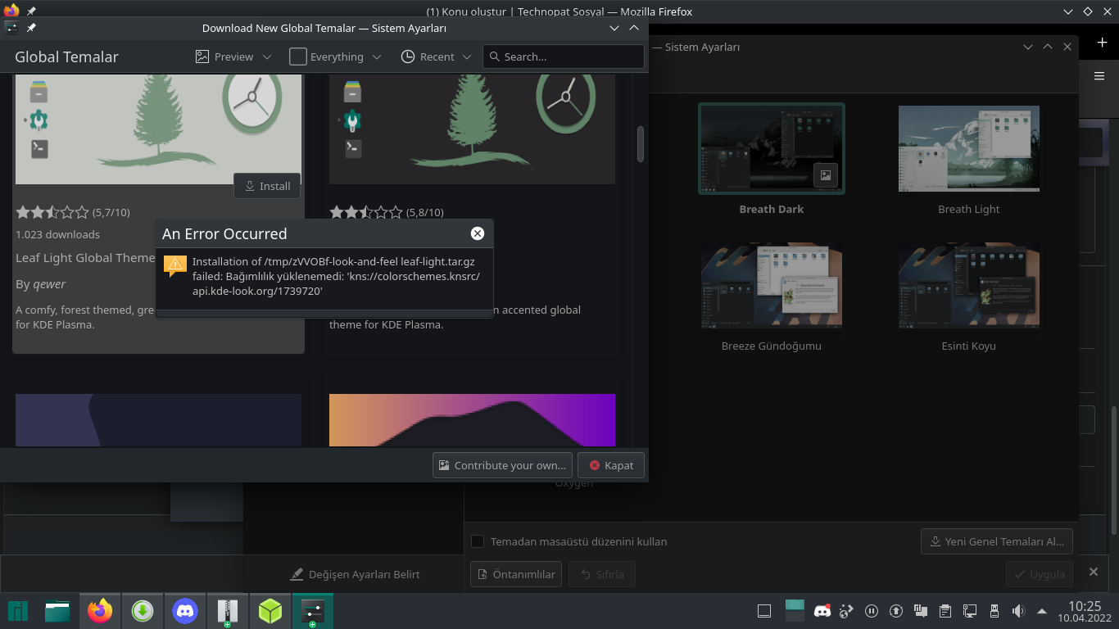Click the Discord icon in the system tray
The height and width of the screenshot is (629, 1119).
pyautogui.click(x=822, y=611)
